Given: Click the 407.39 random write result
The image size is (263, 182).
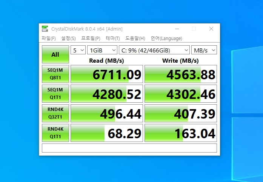Looking at the screenshot, I should (181, 113).
